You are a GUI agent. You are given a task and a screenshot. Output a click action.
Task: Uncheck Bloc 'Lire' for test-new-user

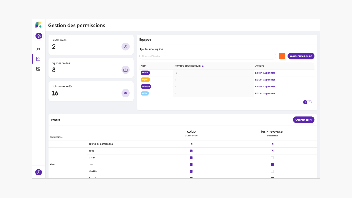coord(272,165)
